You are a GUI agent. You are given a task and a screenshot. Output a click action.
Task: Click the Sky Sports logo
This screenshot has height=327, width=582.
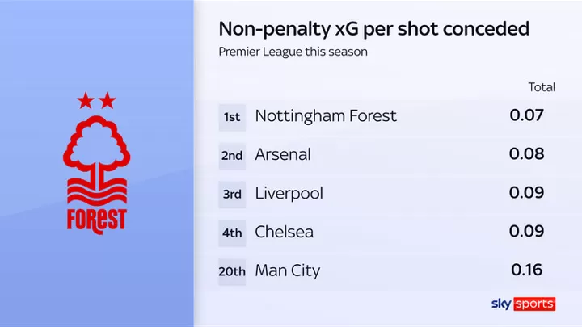523,304
